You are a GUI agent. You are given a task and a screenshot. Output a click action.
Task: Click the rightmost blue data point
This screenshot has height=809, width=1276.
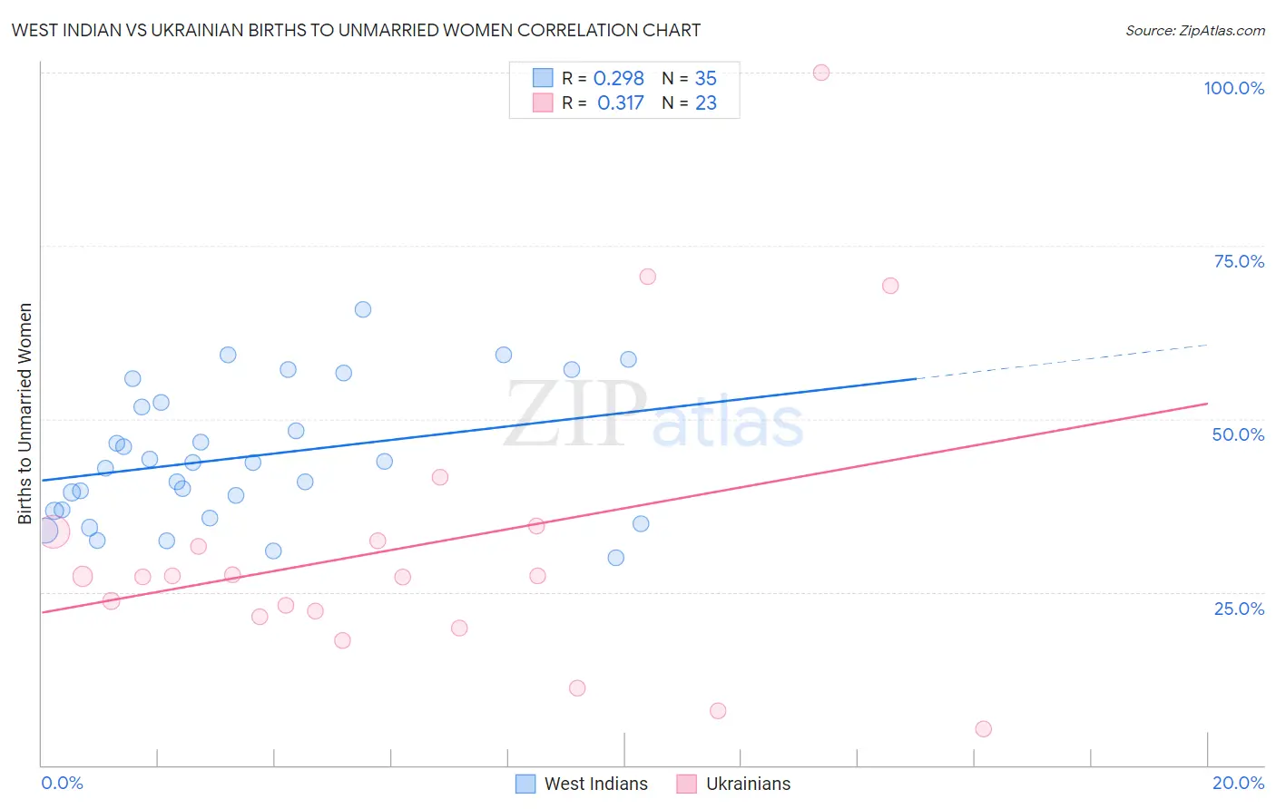click(641, 523)
